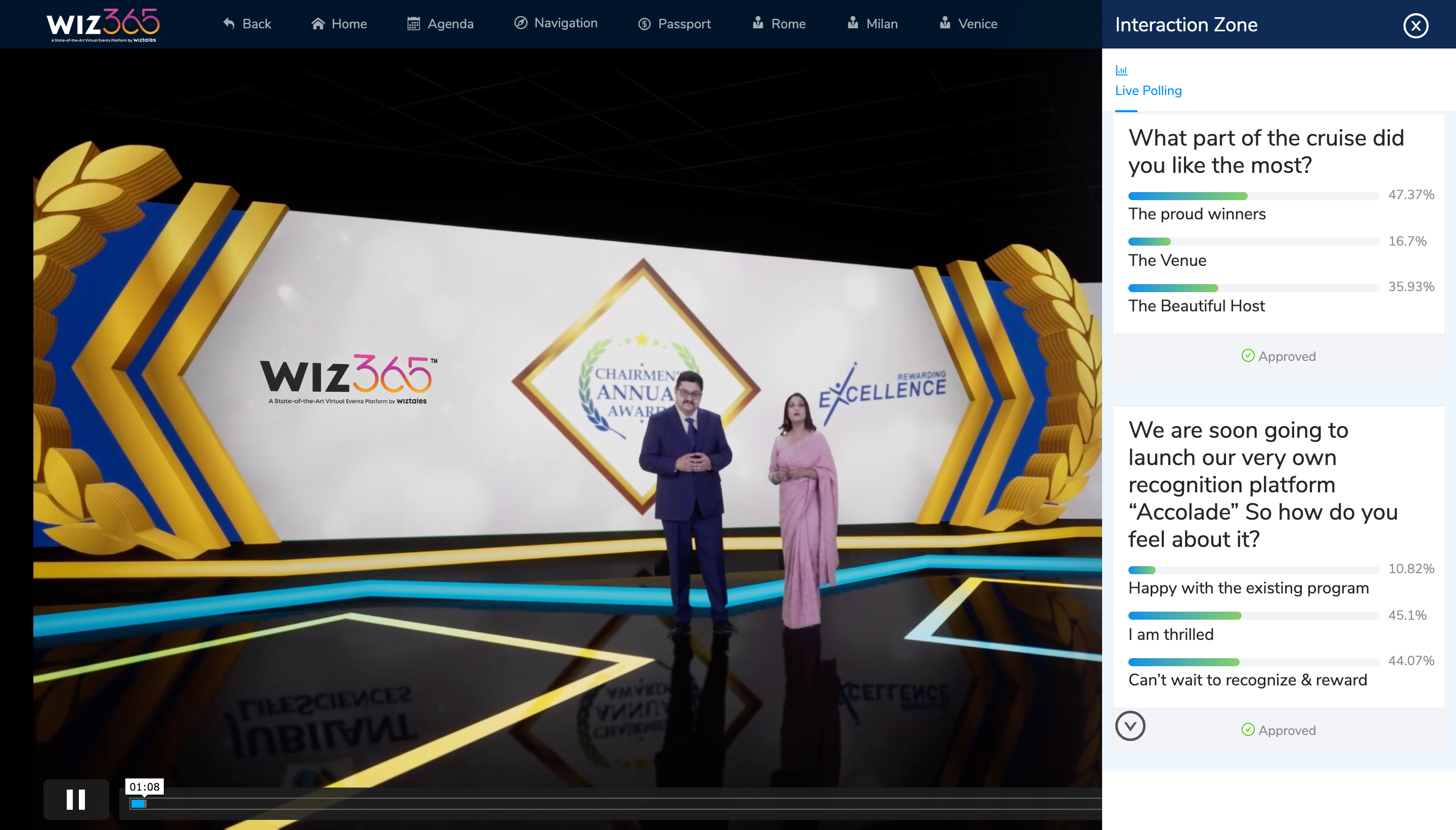
Task: Click 'Happy with the existing program' option
Action: [x=1249, y=588]
